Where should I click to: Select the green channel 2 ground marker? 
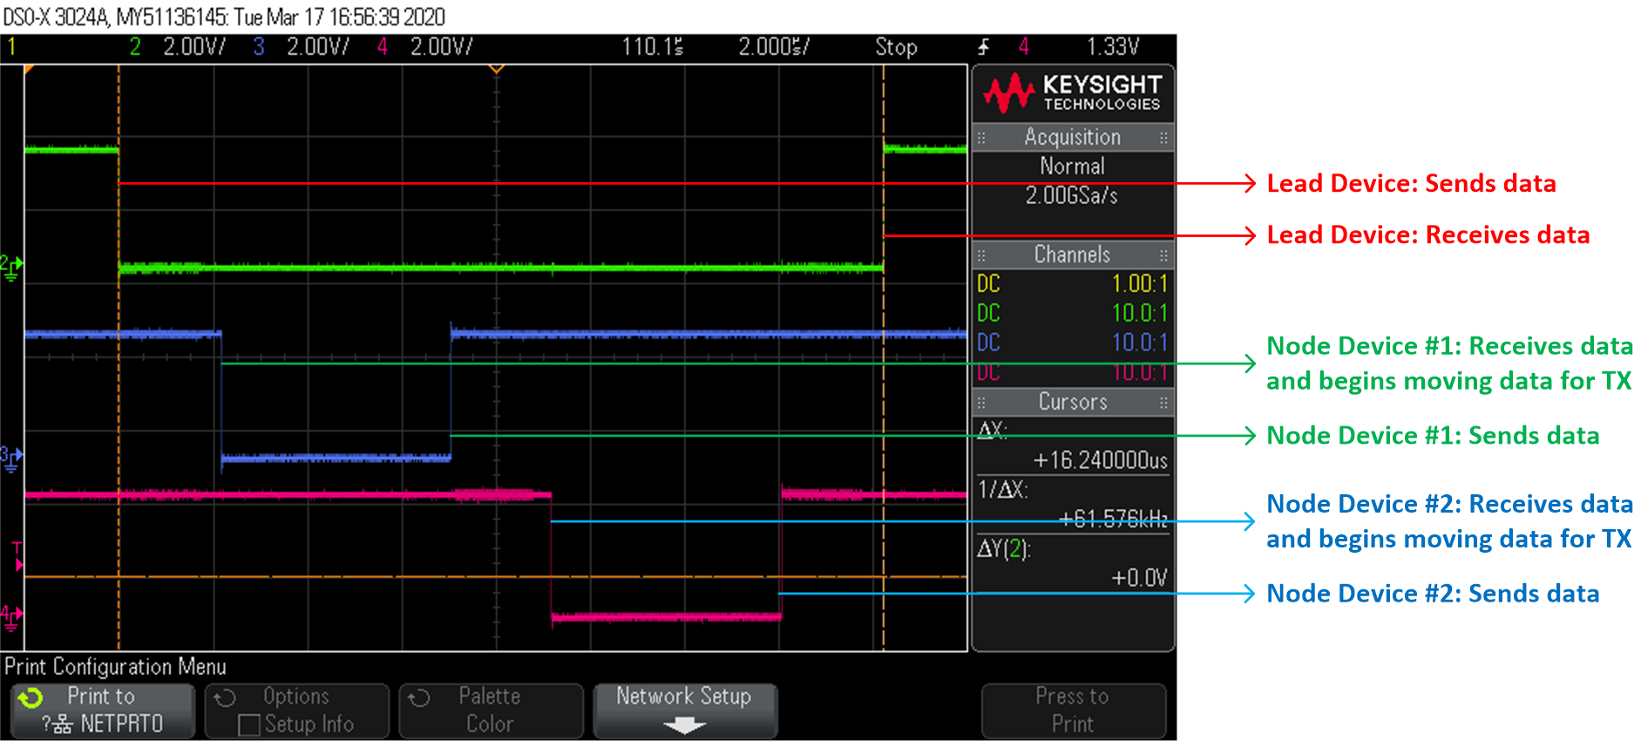pyautogui.click(x=10, y=268)
